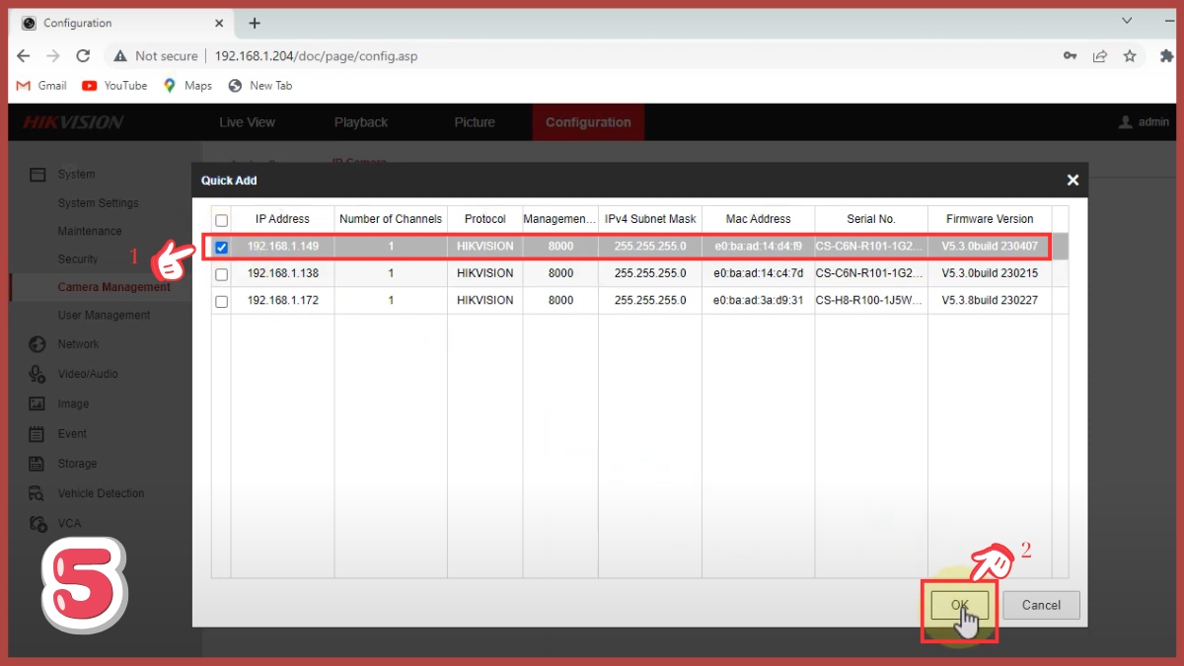
Task: Click the Image settings icon
Action: pos(37,404)
